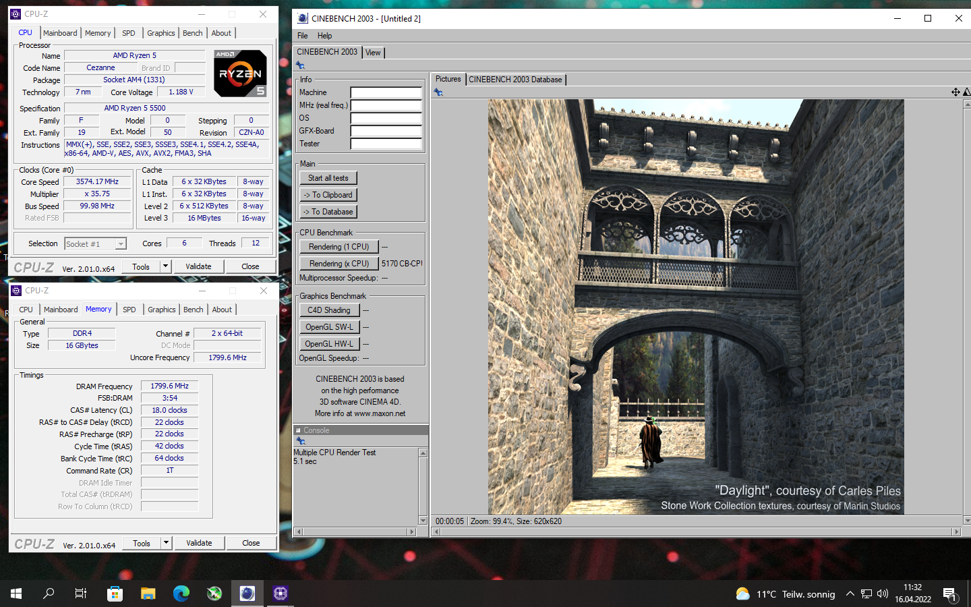Image resolution: width=971 pixels, height=607 pixels.
Task: Launch Microsoft Store from taskbar
Action: point(115,594)
